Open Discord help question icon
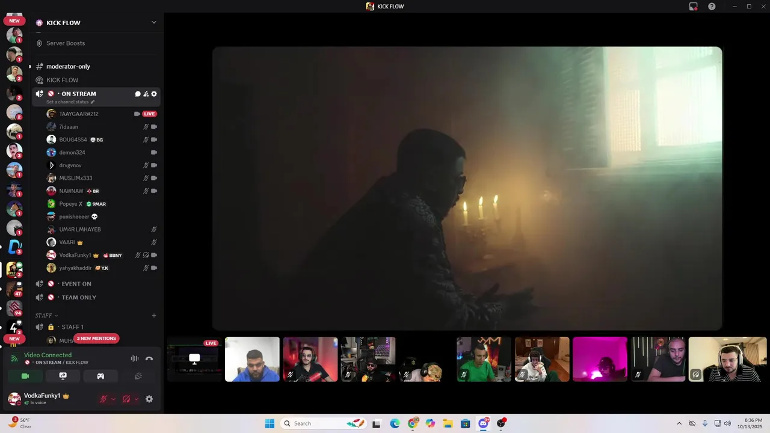The height and width of the screenshot is (433, 770). tap(712, 6)
